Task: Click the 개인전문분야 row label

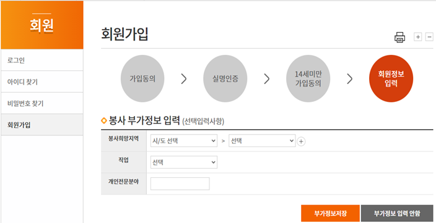Action: point(123,182)
